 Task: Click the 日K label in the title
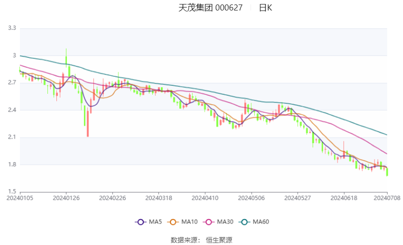(265, 7)
